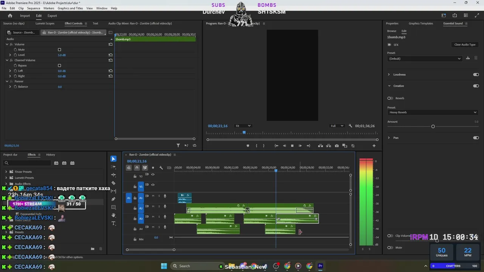Viewport: 484px width, 272px height.
Task: Step forward one frame
Action: pos(300,146)
